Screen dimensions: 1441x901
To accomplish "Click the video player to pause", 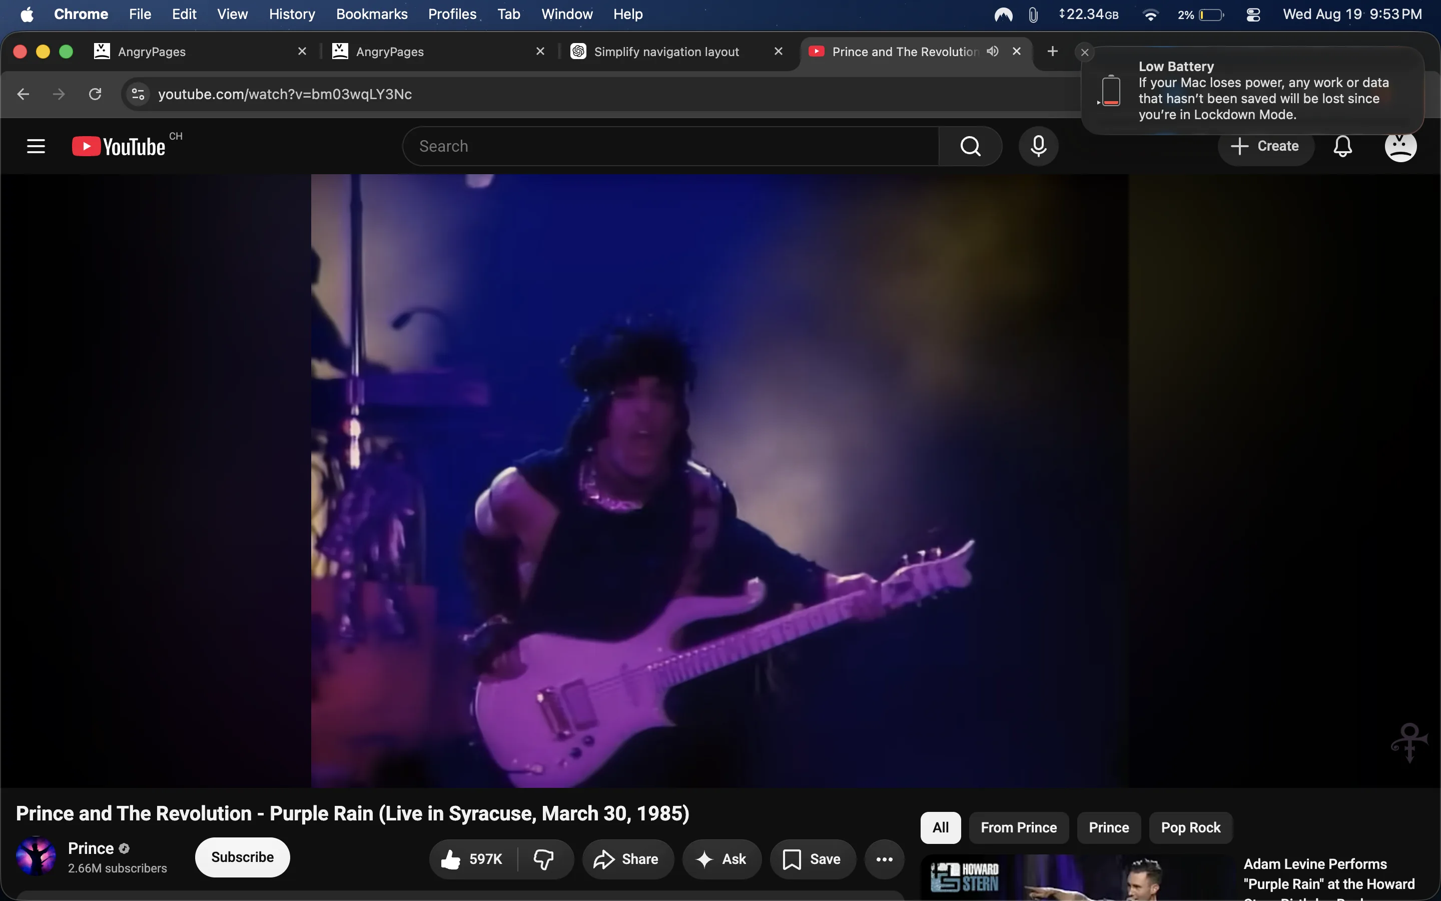I will (719, 481).
